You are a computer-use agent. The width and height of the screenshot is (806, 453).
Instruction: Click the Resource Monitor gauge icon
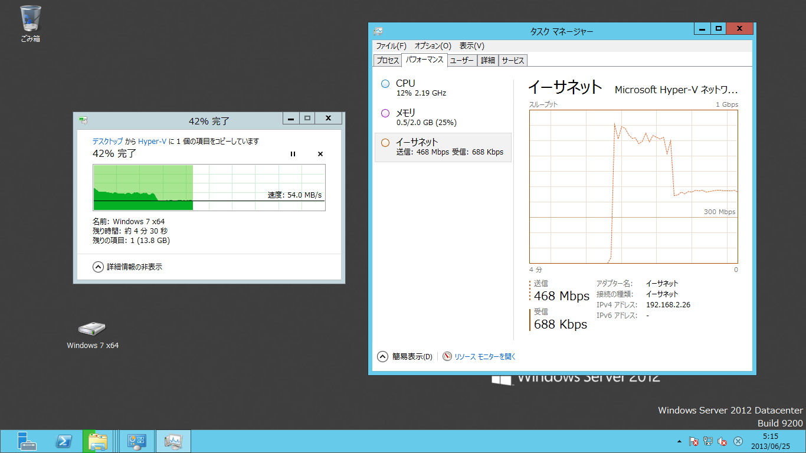pyautogui.click(x=447, y=356)
